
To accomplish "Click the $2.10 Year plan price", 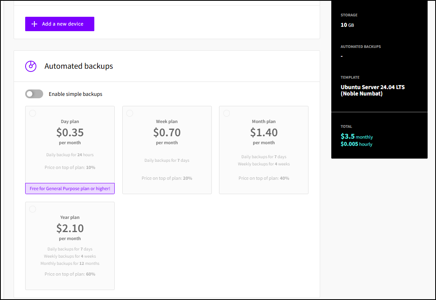I will 70,228.
